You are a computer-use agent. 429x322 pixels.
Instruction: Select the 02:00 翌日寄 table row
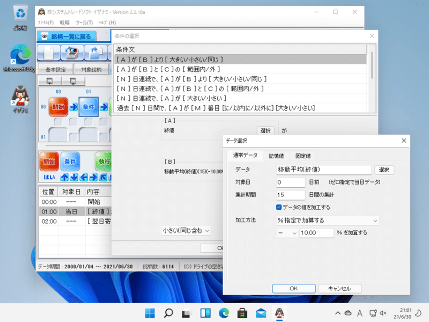(x=75, y=221)
